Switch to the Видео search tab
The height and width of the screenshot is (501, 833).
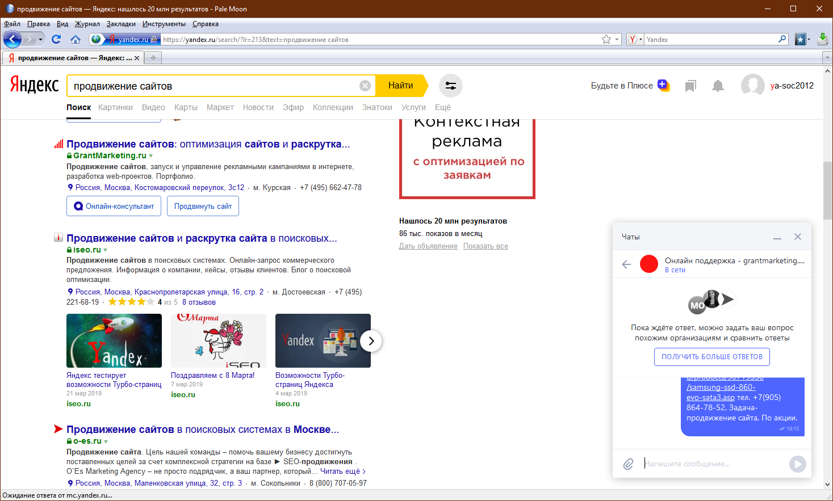pyautogui.click(x=153, y=107)
